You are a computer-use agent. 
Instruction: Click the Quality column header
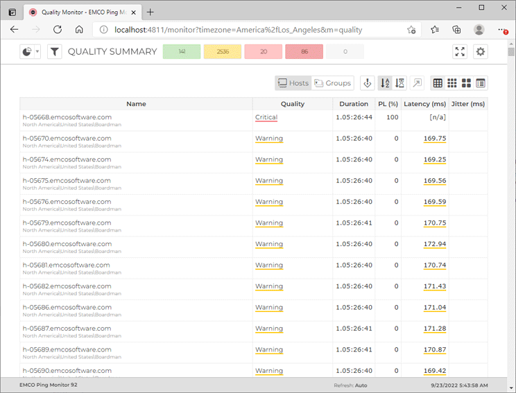(292, 104)
